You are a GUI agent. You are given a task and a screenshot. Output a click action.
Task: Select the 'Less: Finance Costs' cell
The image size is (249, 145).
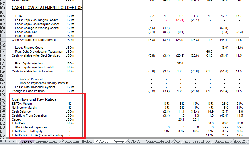pyautogui.click(x=29, y=48)
